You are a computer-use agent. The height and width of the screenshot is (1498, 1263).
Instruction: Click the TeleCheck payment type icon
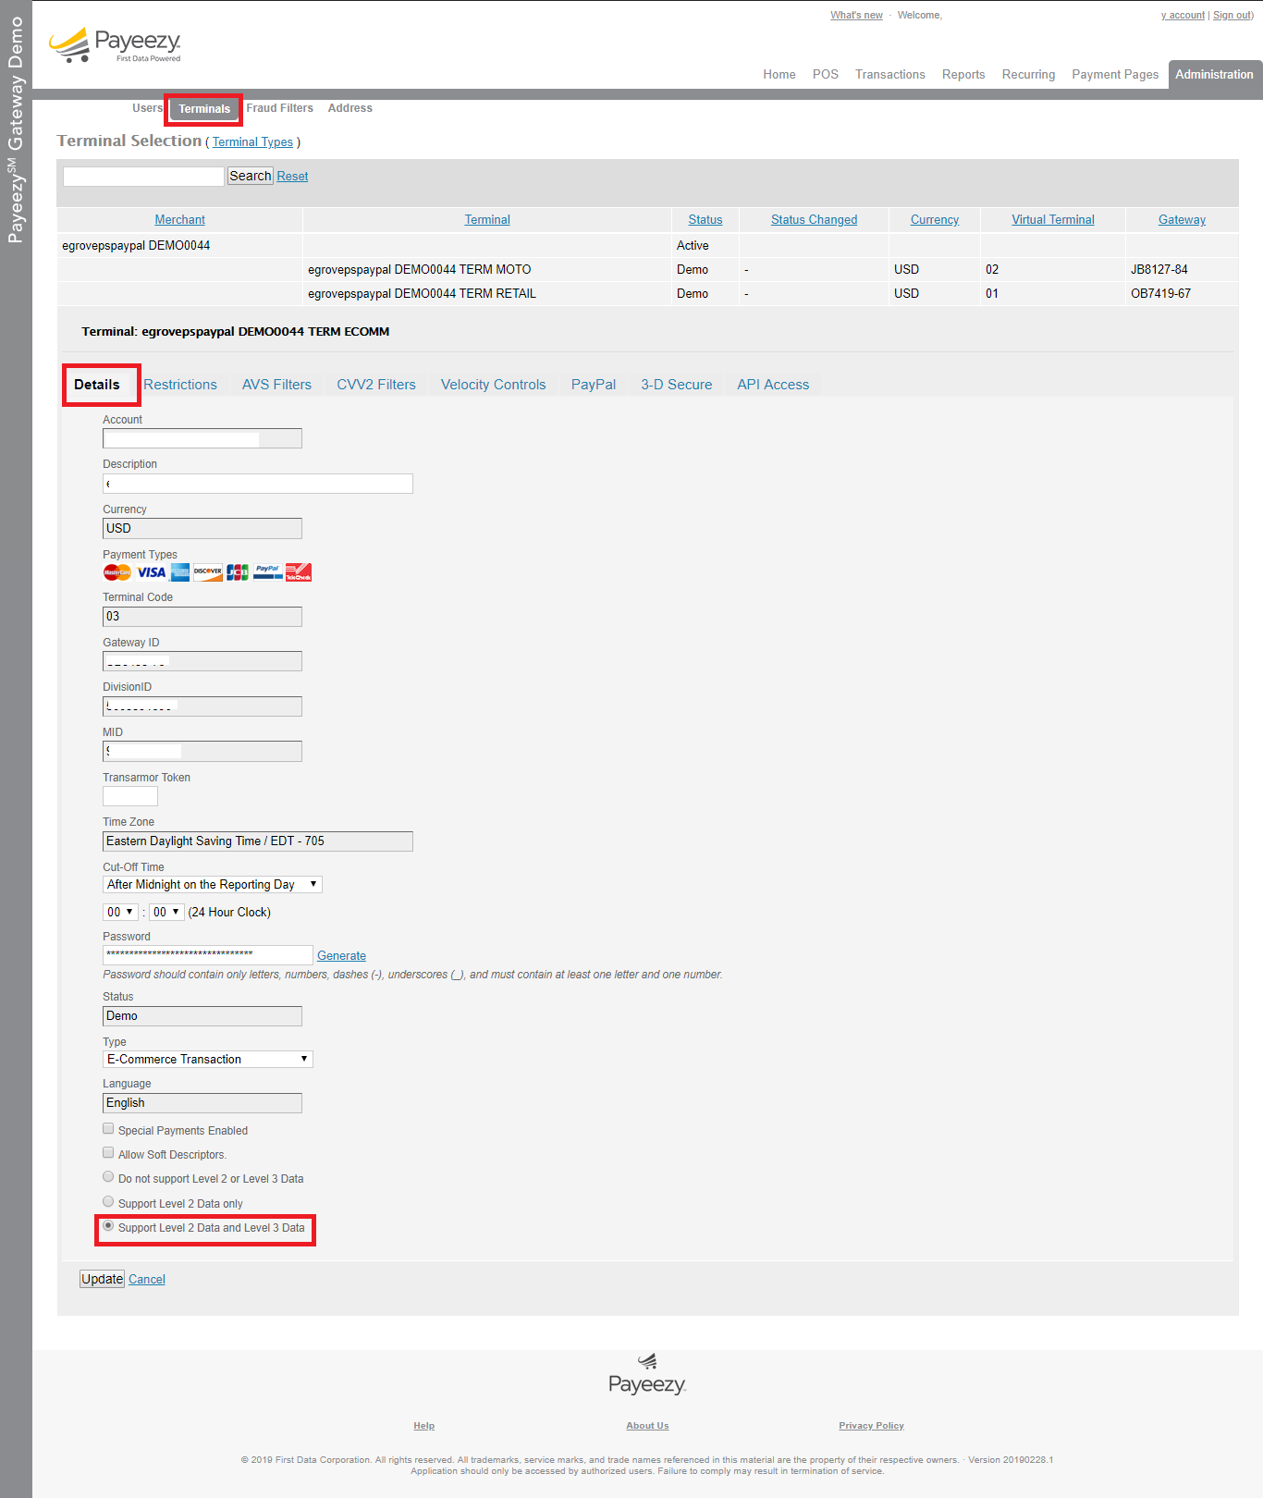click(x=299, y=572)
